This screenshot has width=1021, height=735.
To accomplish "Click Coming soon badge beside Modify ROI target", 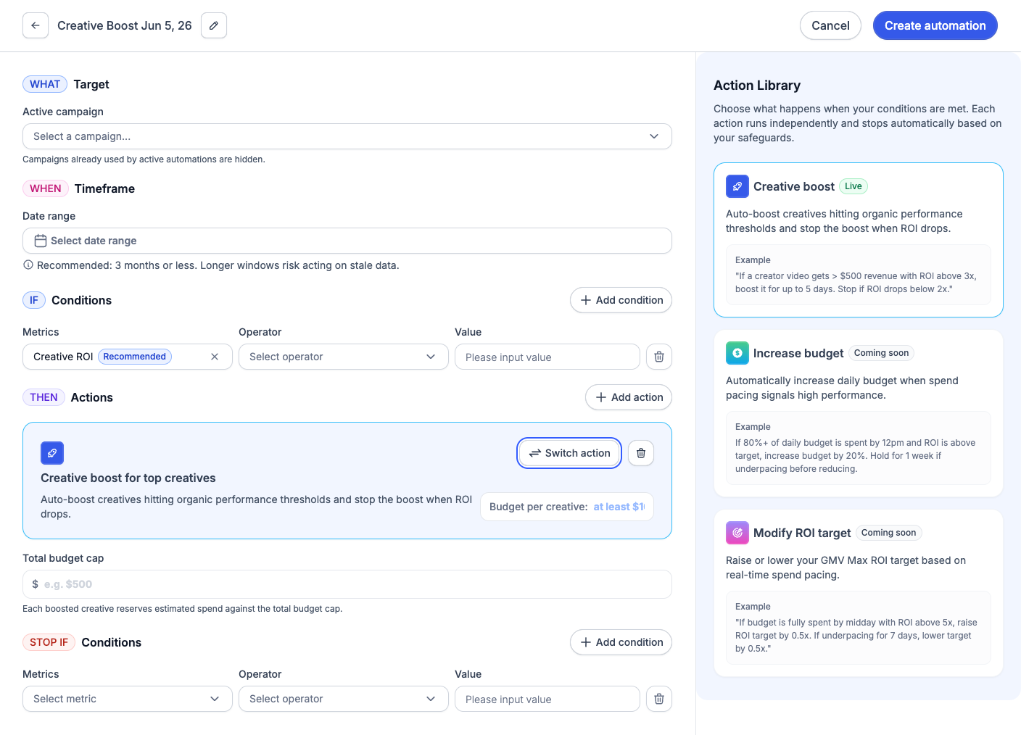I will coord(888,533).
